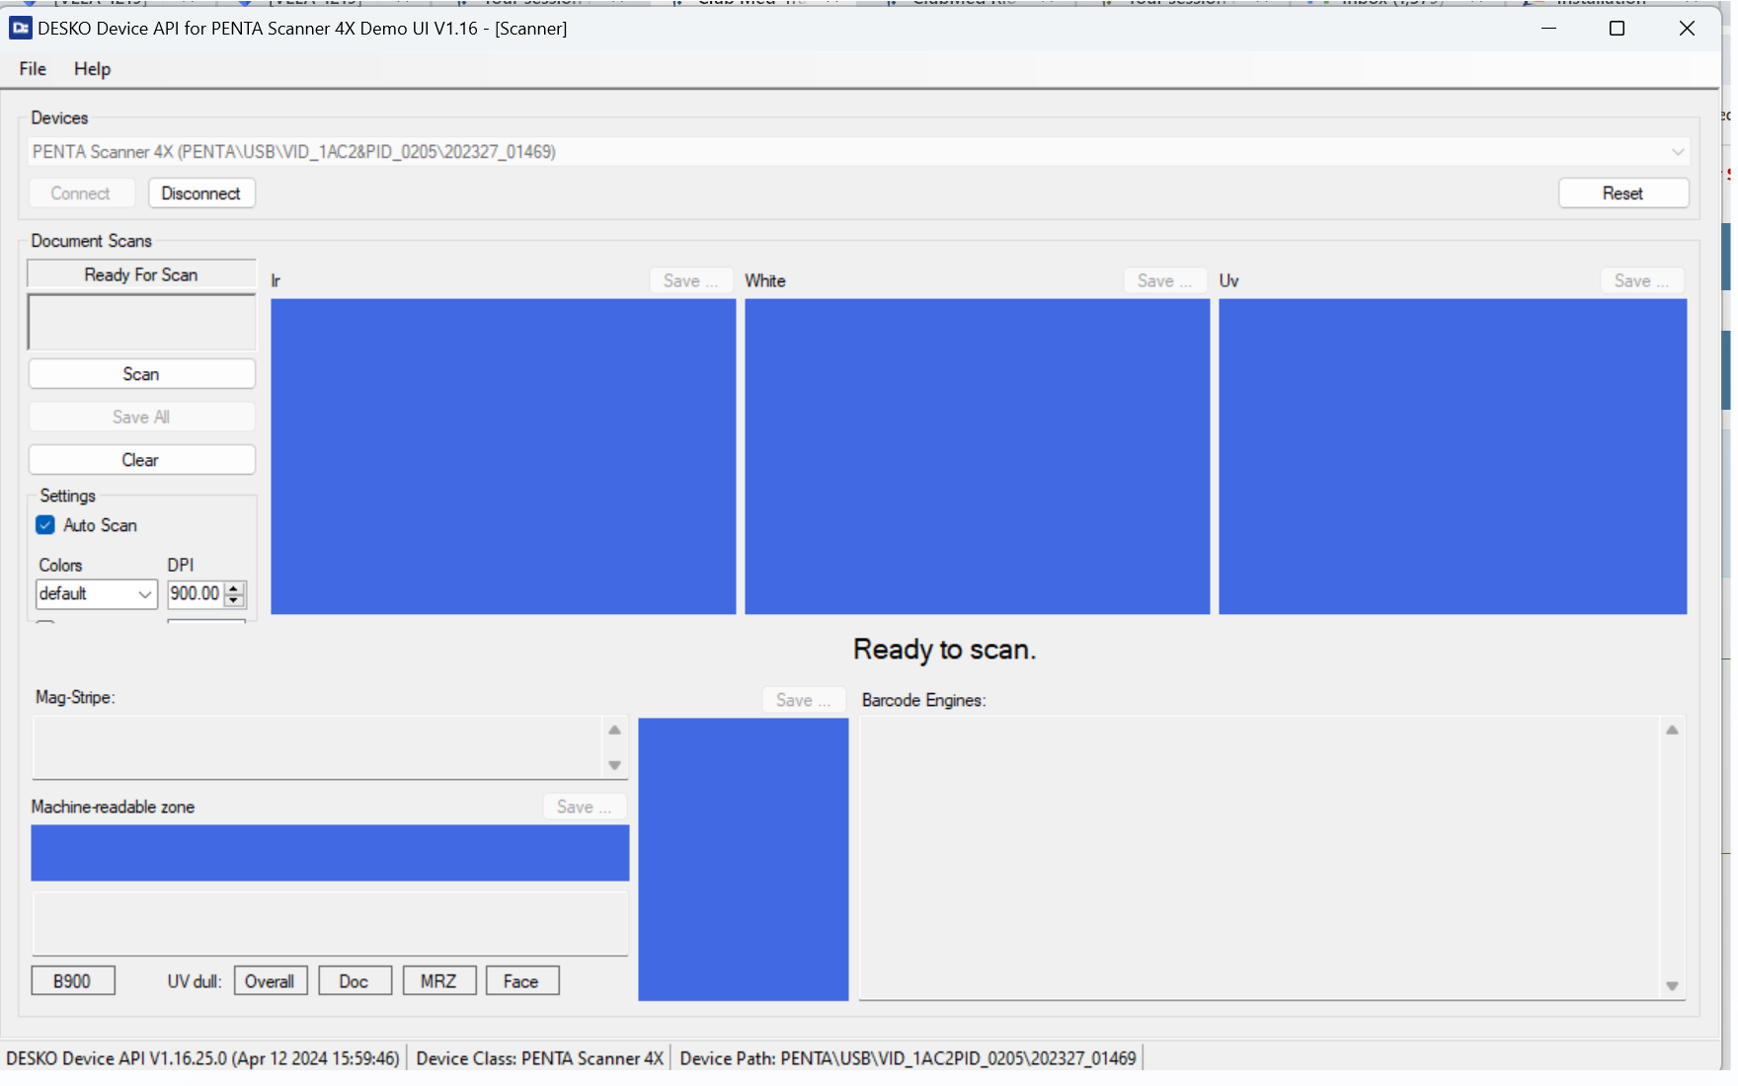Expand the Devices selection dropdown
The width and height of the screenshot is (1738, 1086).
coord(1677,152)
